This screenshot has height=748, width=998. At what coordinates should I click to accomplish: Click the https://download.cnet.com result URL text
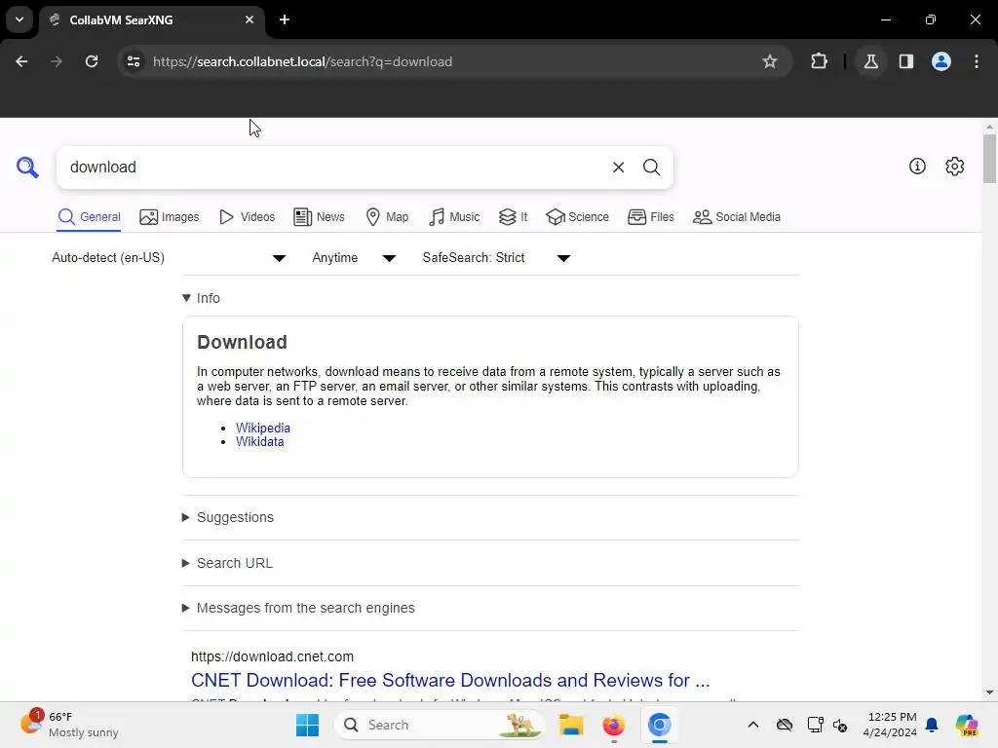click(272, 656)
